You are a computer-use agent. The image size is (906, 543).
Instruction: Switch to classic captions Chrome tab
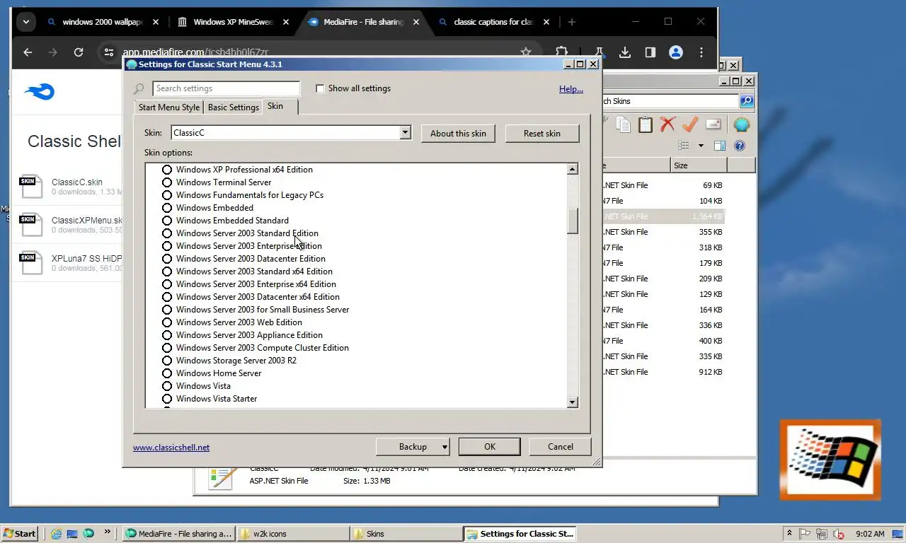point(493,22)
